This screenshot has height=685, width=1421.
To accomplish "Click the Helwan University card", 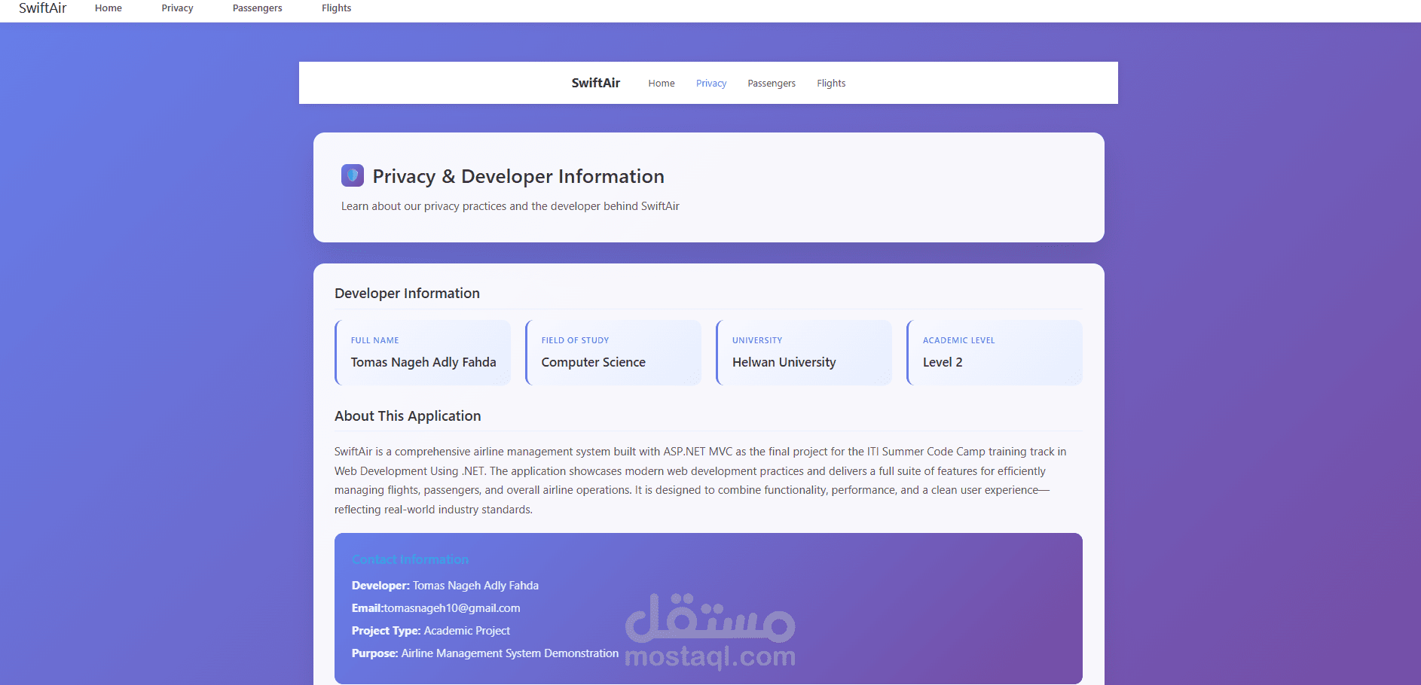I will click(804, 352).
